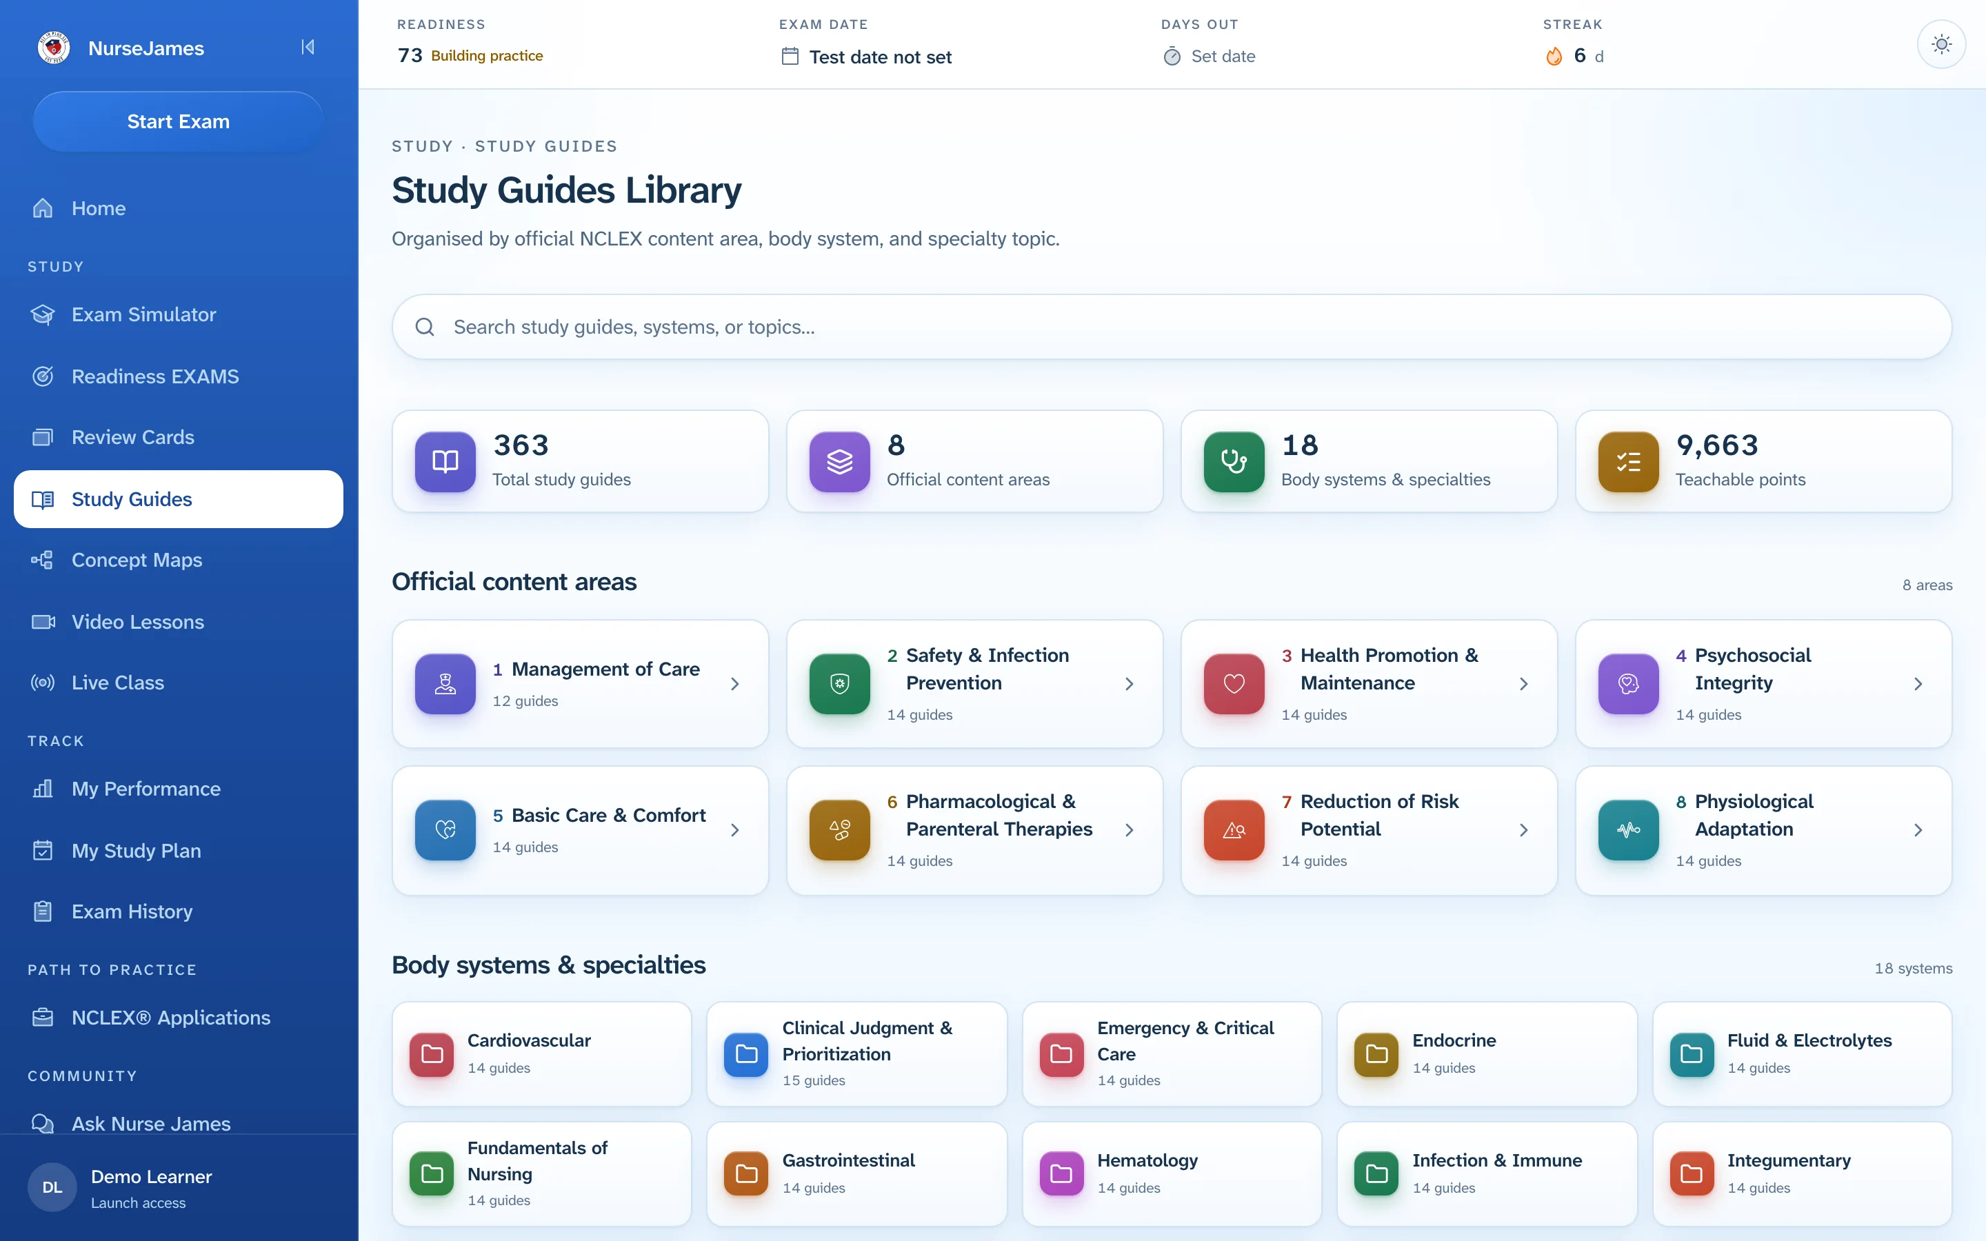The width and height of the screenshot is (1986, 1241).
Task: Click the Physiological Adaptation pulse icon
Action: click(x=1628, y=830)
